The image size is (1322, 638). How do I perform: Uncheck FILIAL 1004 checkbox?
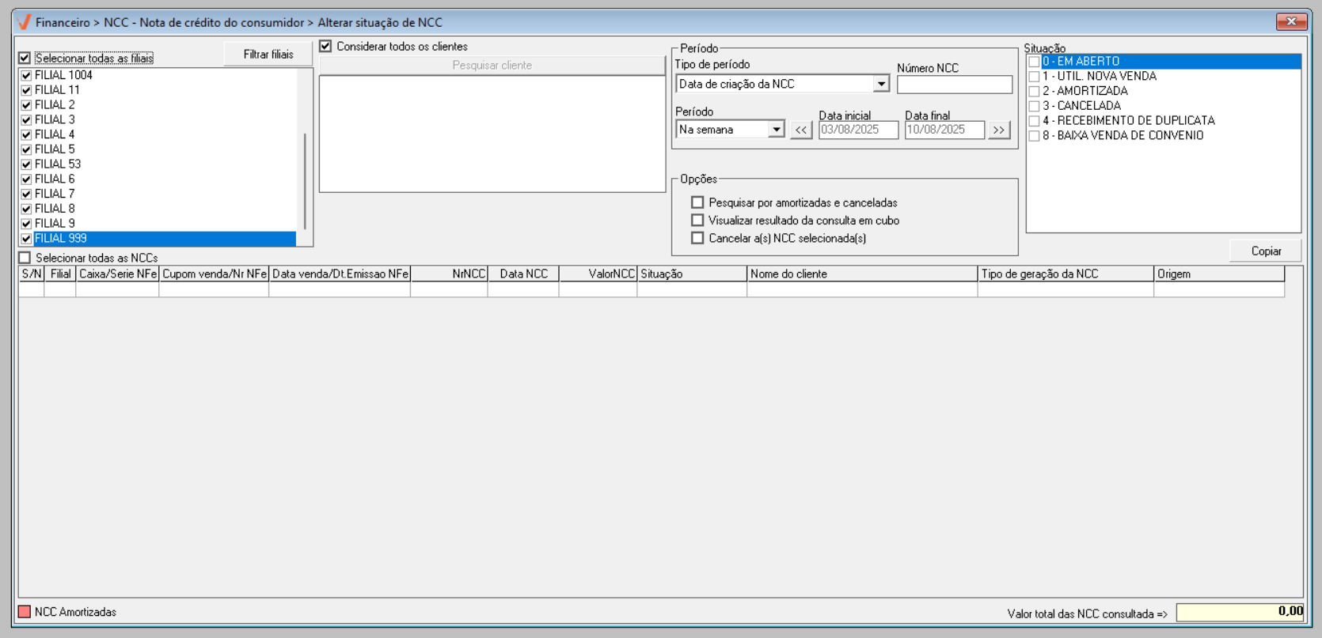pos(26,75)
